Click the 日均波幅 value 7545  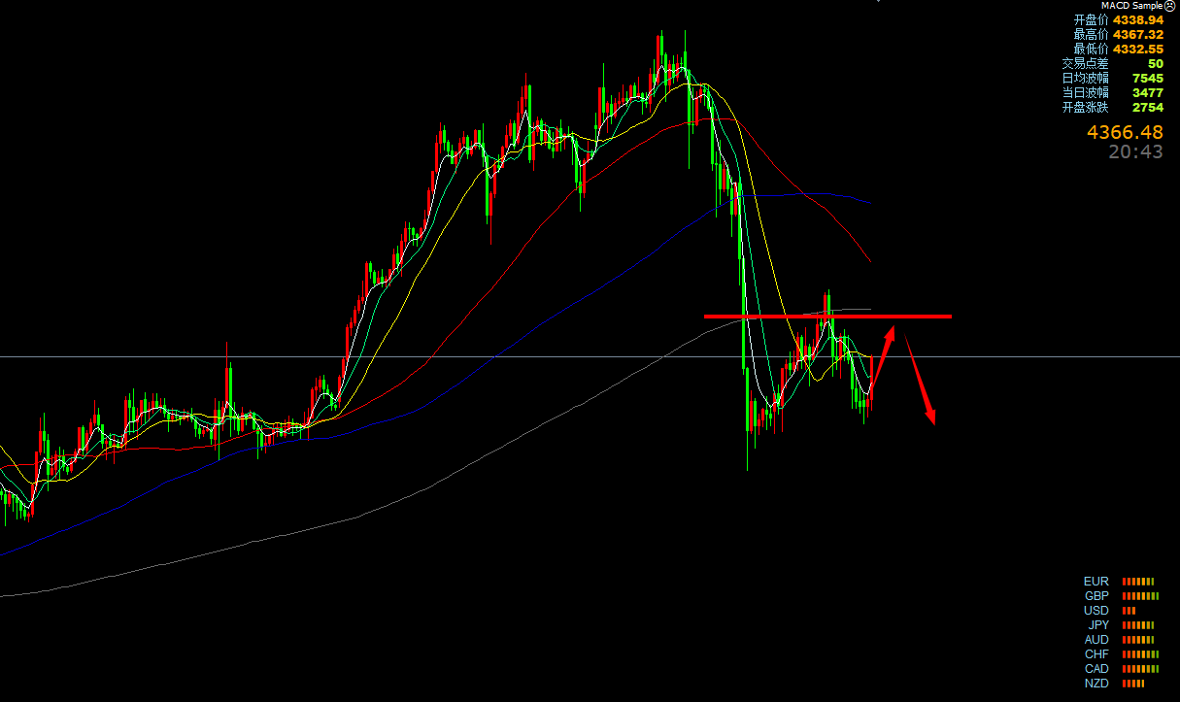[x=1147, y=78]
